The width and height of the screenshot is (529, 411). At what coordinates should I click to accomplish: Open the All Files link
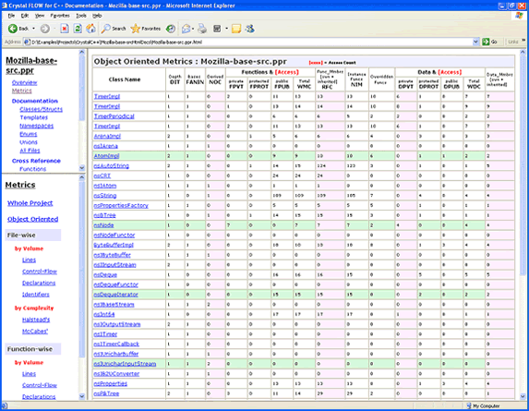pos(30,151)
